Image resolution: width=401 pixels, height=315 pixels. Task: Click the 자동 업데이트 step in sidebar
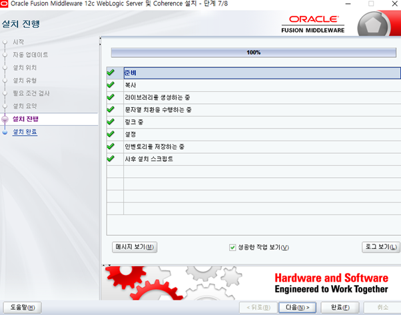pyautogui.click(x=30, y=55)
